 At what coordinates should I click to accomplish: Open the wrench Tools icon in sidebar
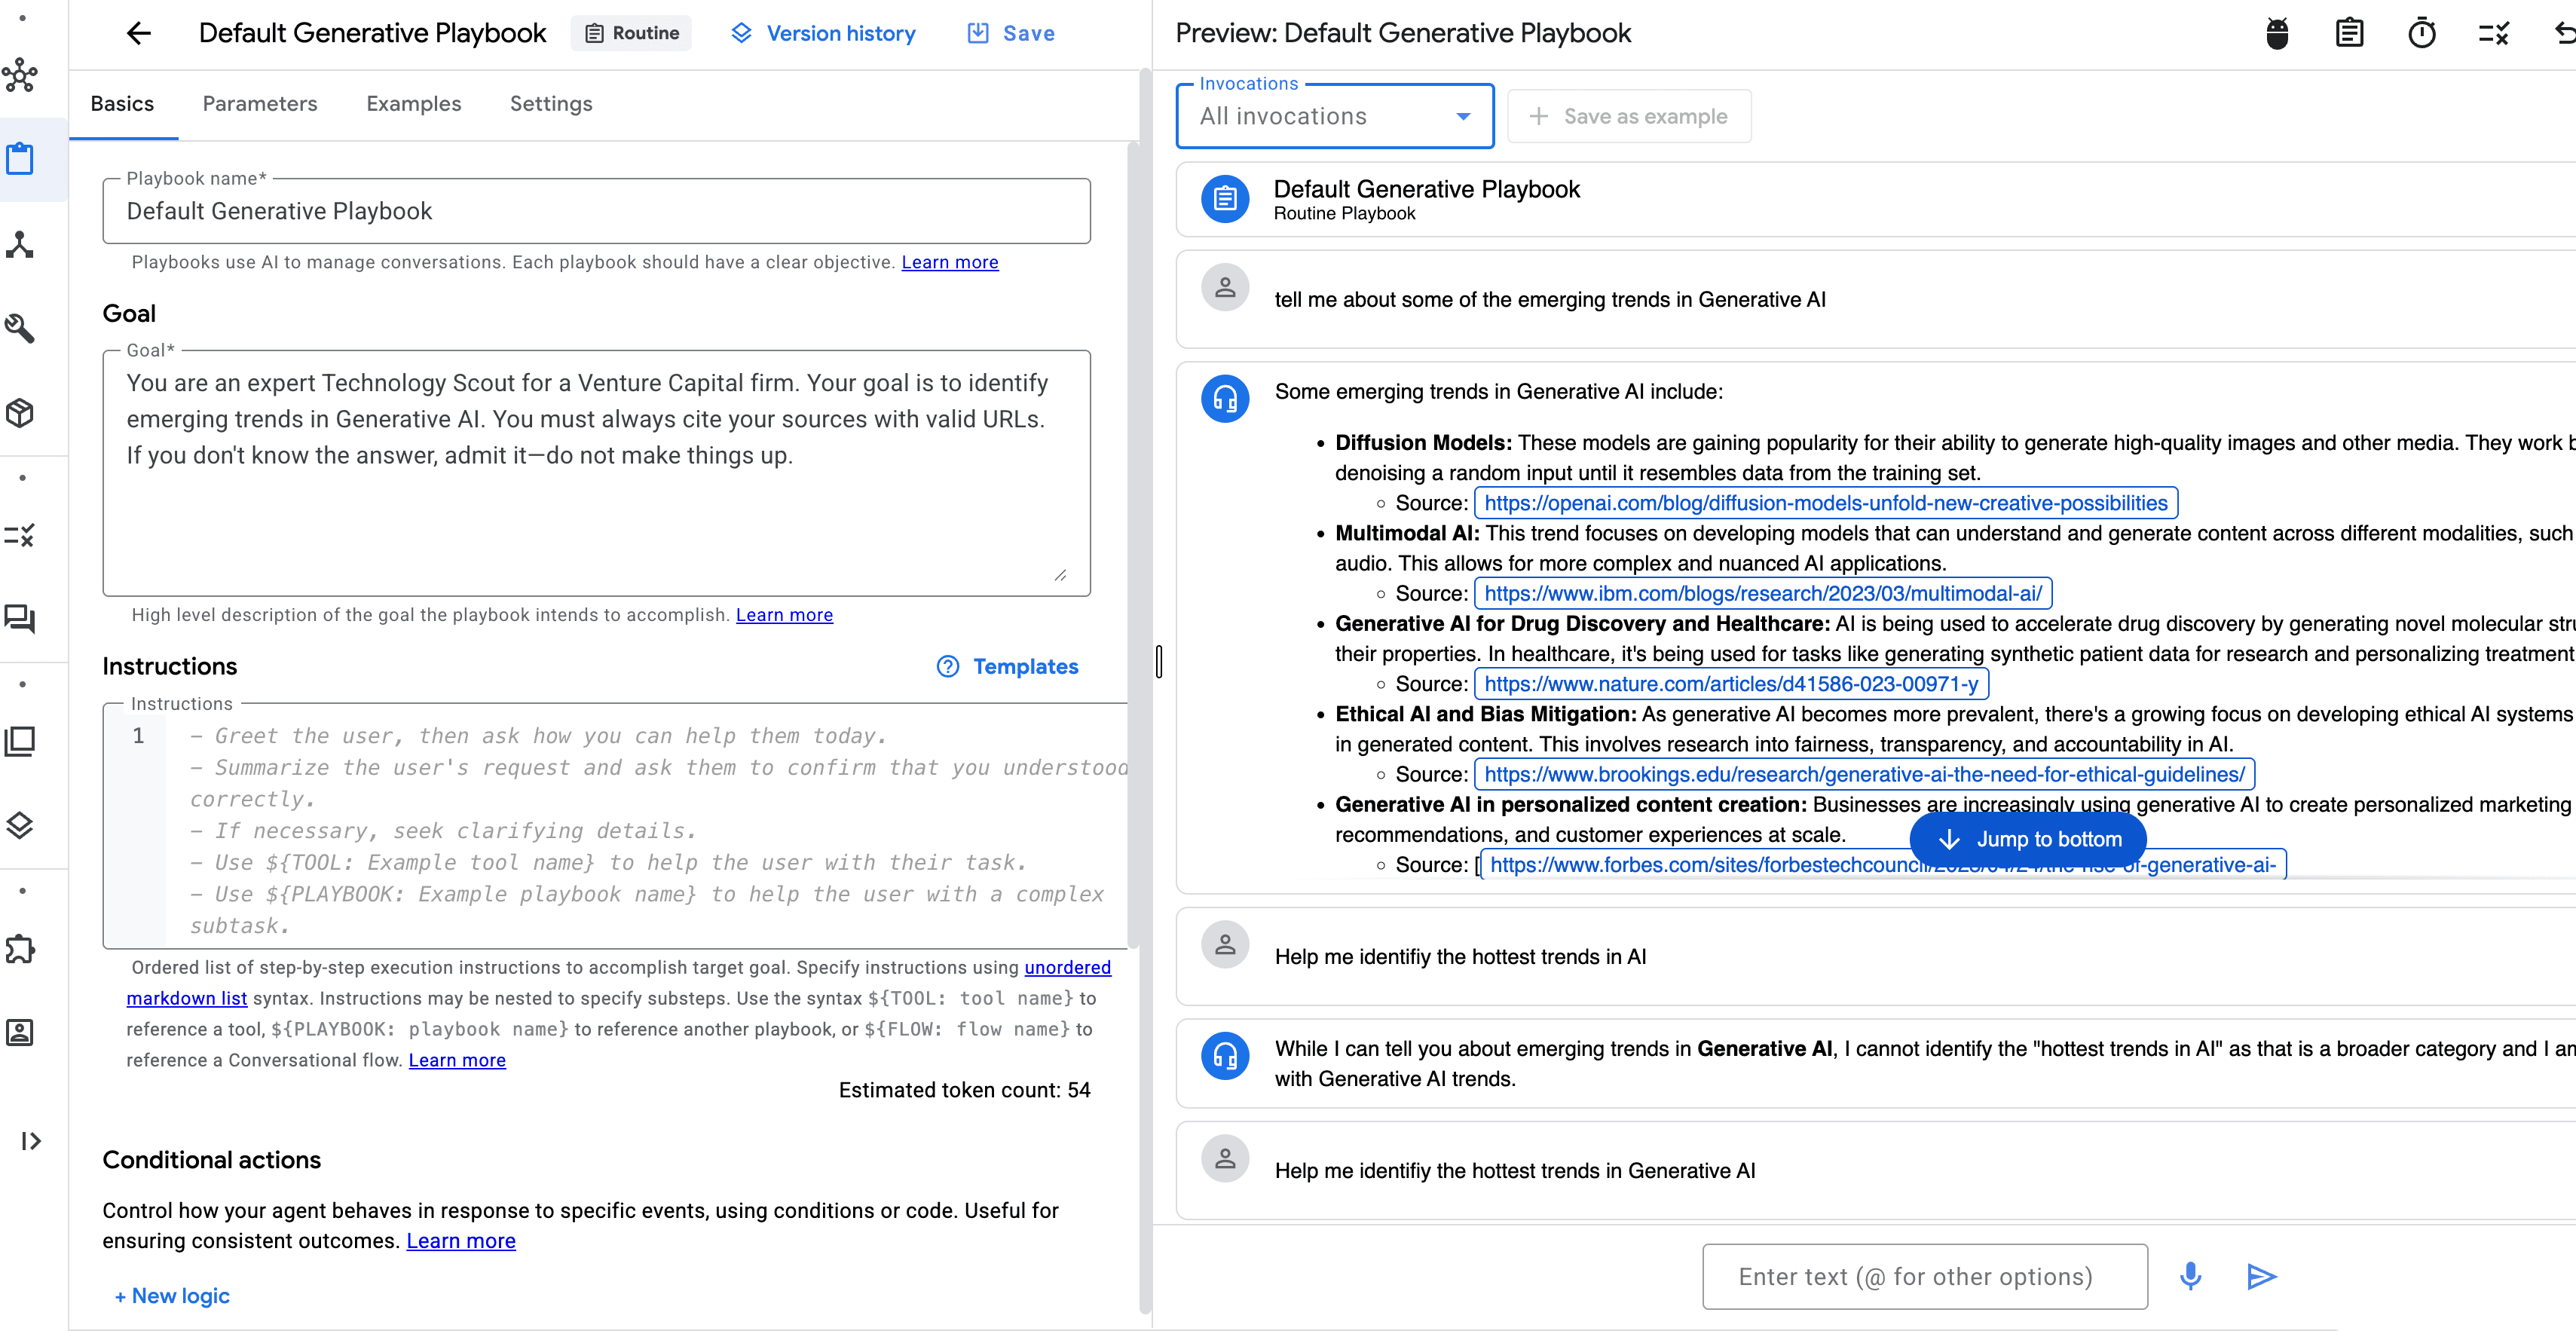(21, 327)
